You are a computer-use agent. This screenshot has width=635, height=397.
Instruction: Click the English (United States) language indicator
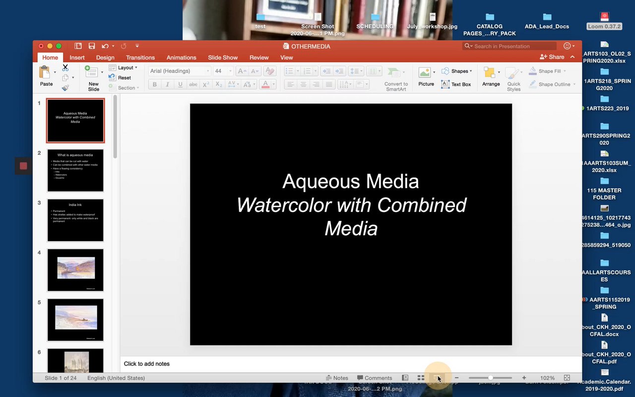click(116, 378)
